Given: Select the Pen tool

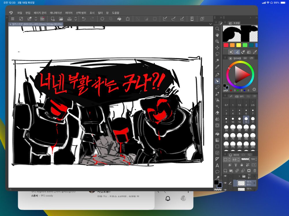Looking at the screenshot, I should [217, 75].
